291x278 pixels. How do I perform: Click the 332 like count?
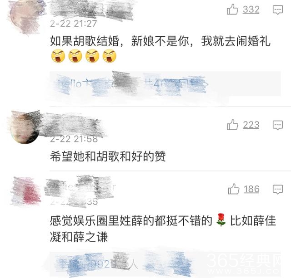[x=251, y=10]
